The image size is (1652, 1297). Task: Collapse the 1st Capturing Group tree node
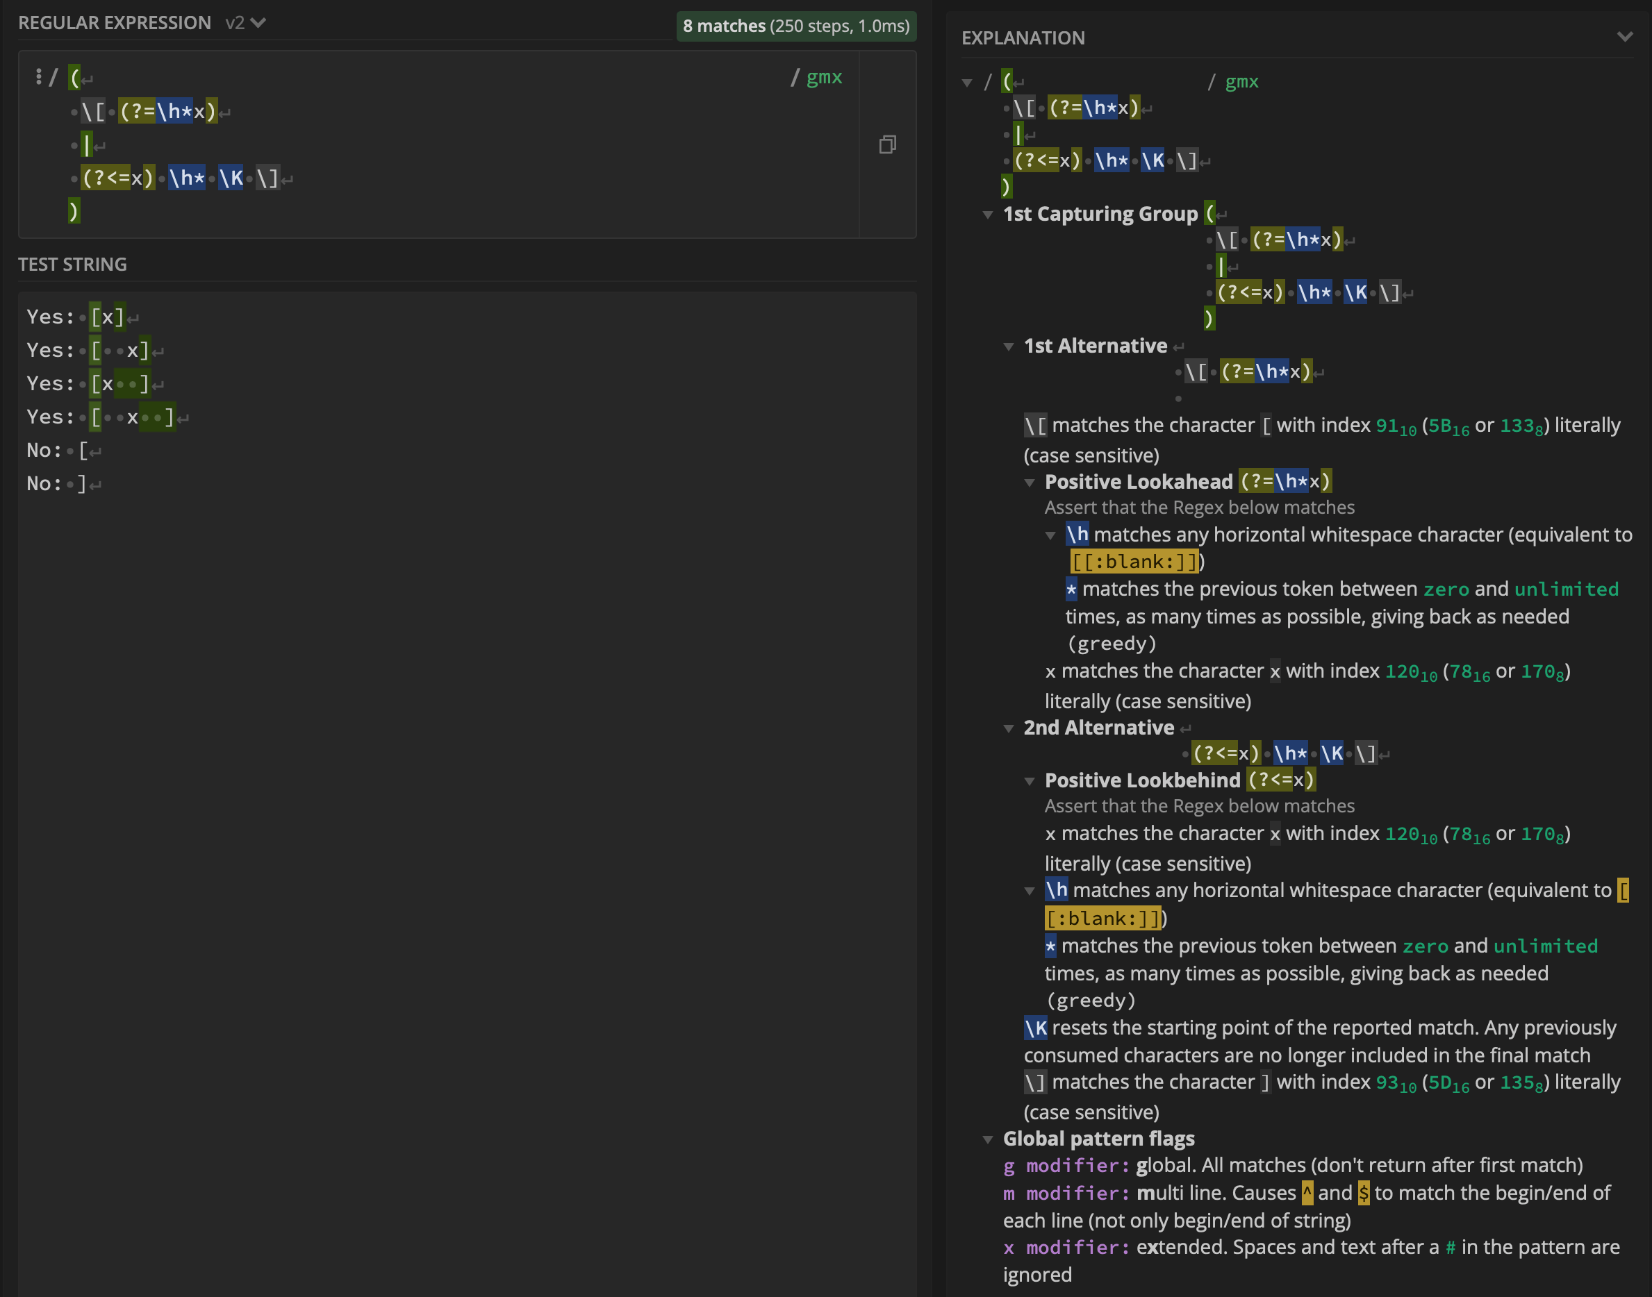coord(988,215)
